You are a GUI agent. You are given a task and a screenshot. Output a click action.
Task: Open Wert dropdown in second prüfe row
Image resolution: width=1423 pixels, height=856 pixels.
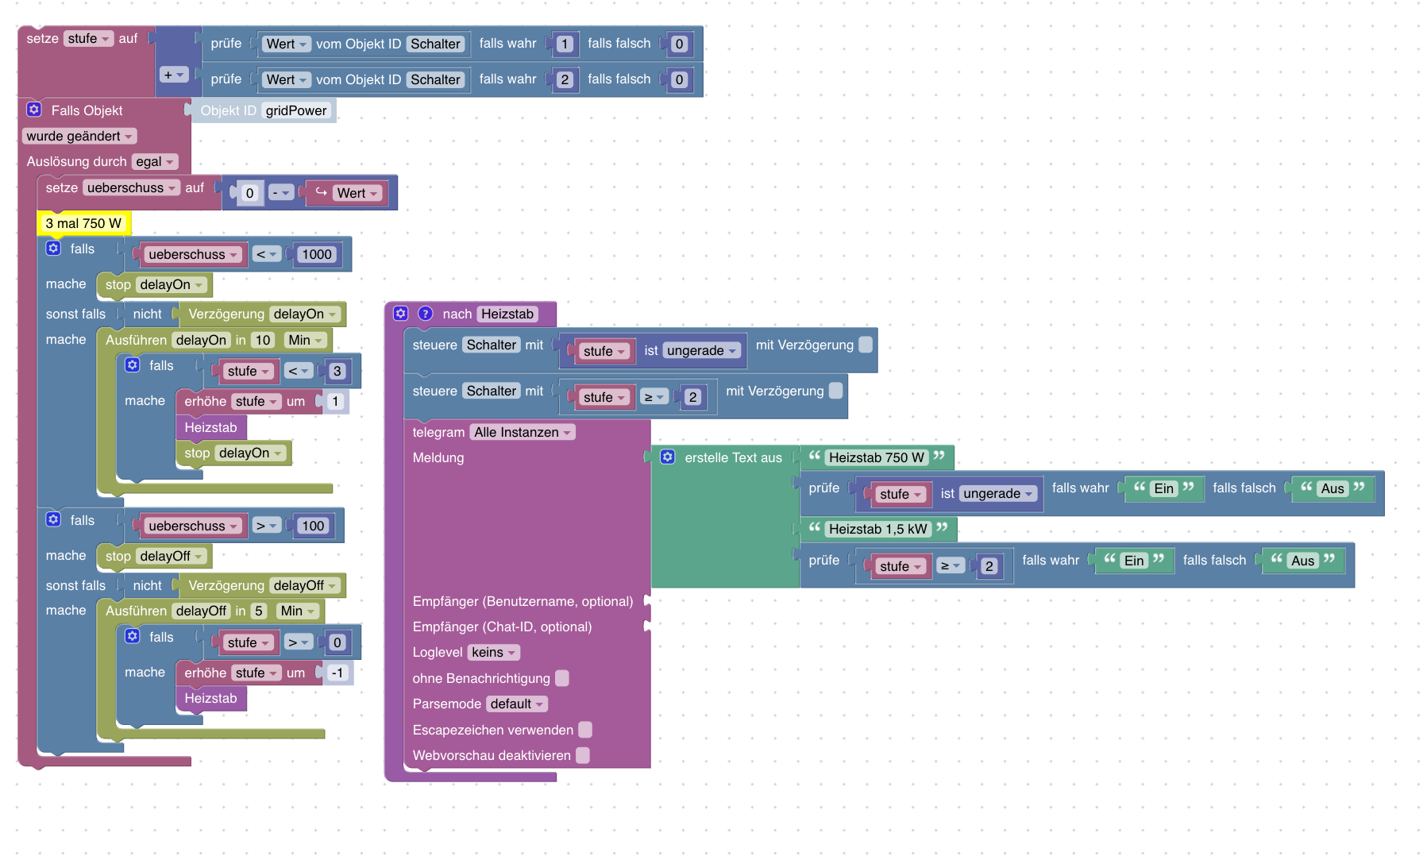click(x=286, y=79)
